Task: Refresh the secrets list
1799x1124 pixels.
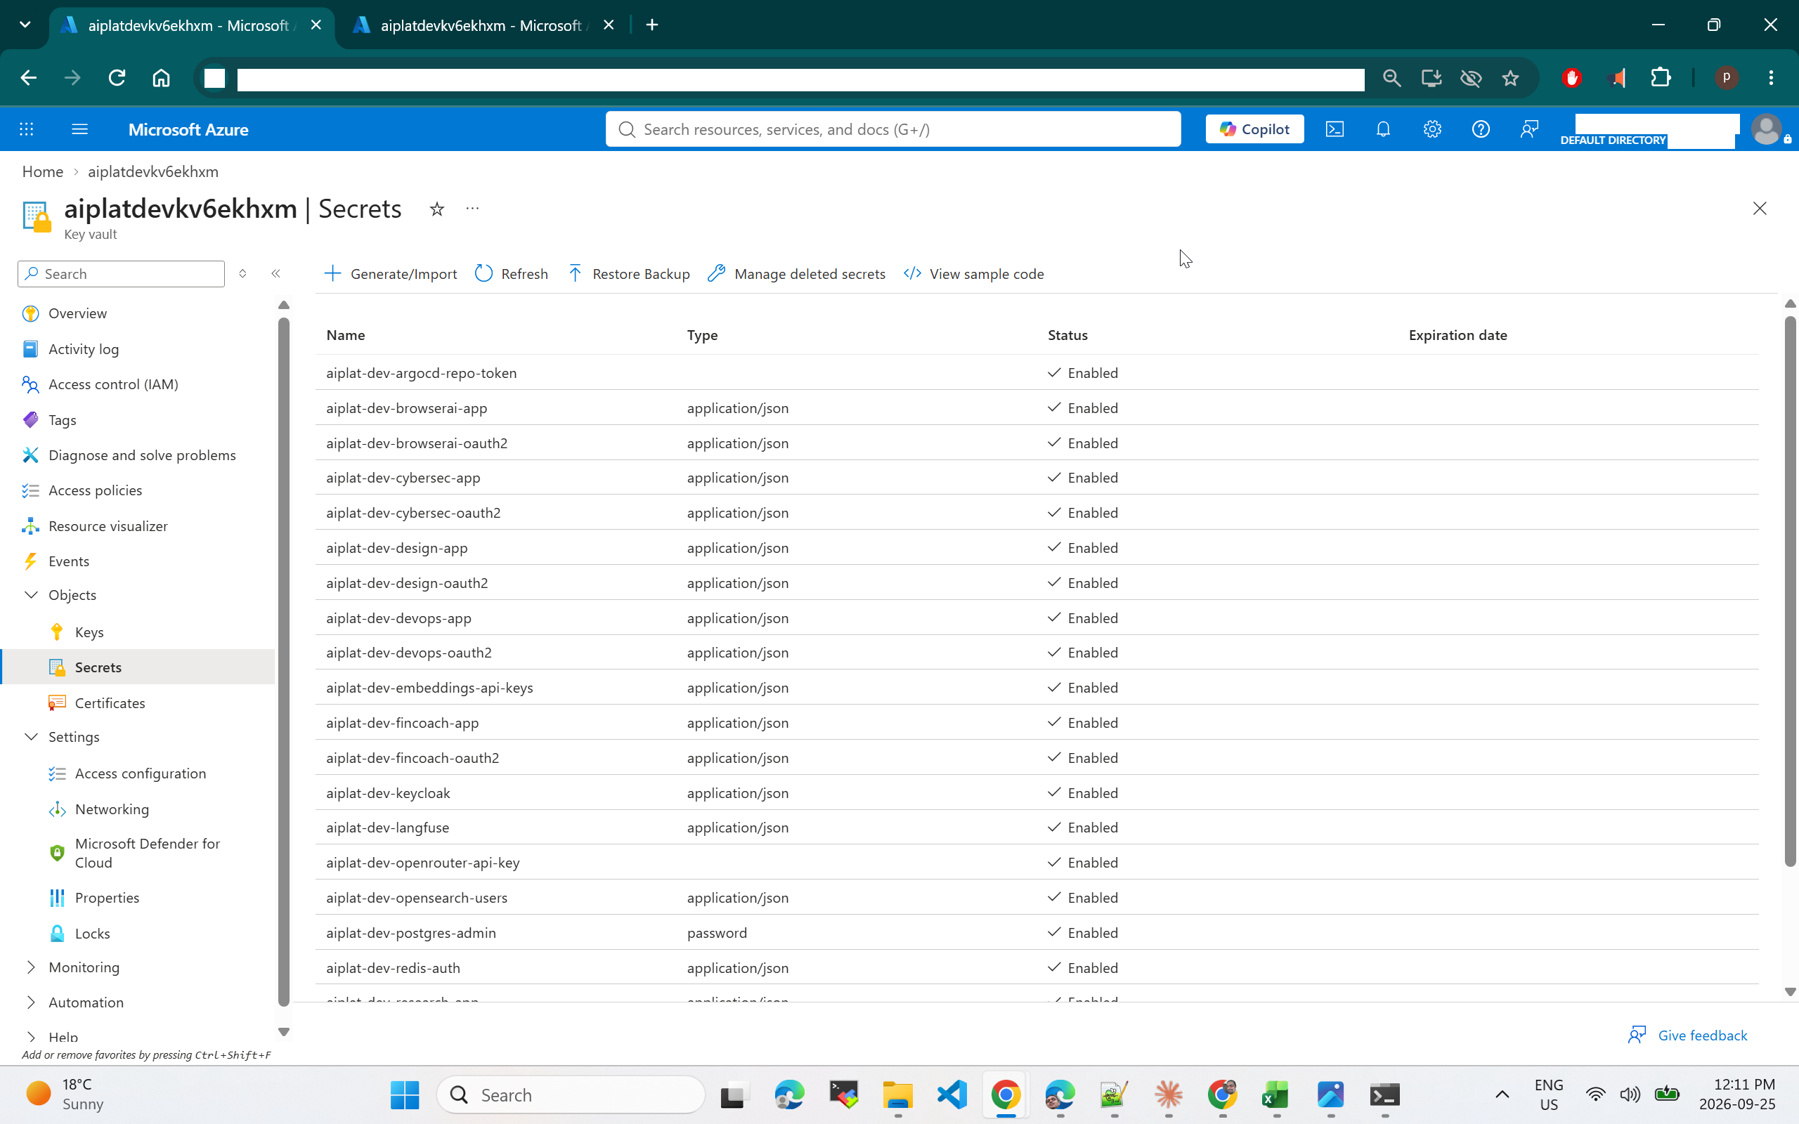Action: [x=512, y=273]
